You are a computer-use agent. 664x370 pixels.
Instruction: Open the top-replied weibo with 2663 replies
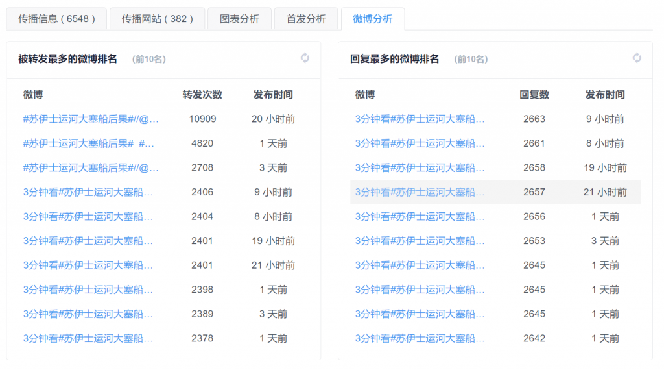point(420,119)
